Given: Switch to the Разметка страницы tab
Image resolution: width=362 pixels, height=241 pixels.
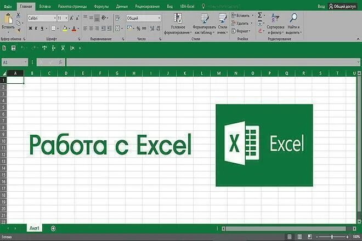Looking at the screenshot, I should 72,7.
